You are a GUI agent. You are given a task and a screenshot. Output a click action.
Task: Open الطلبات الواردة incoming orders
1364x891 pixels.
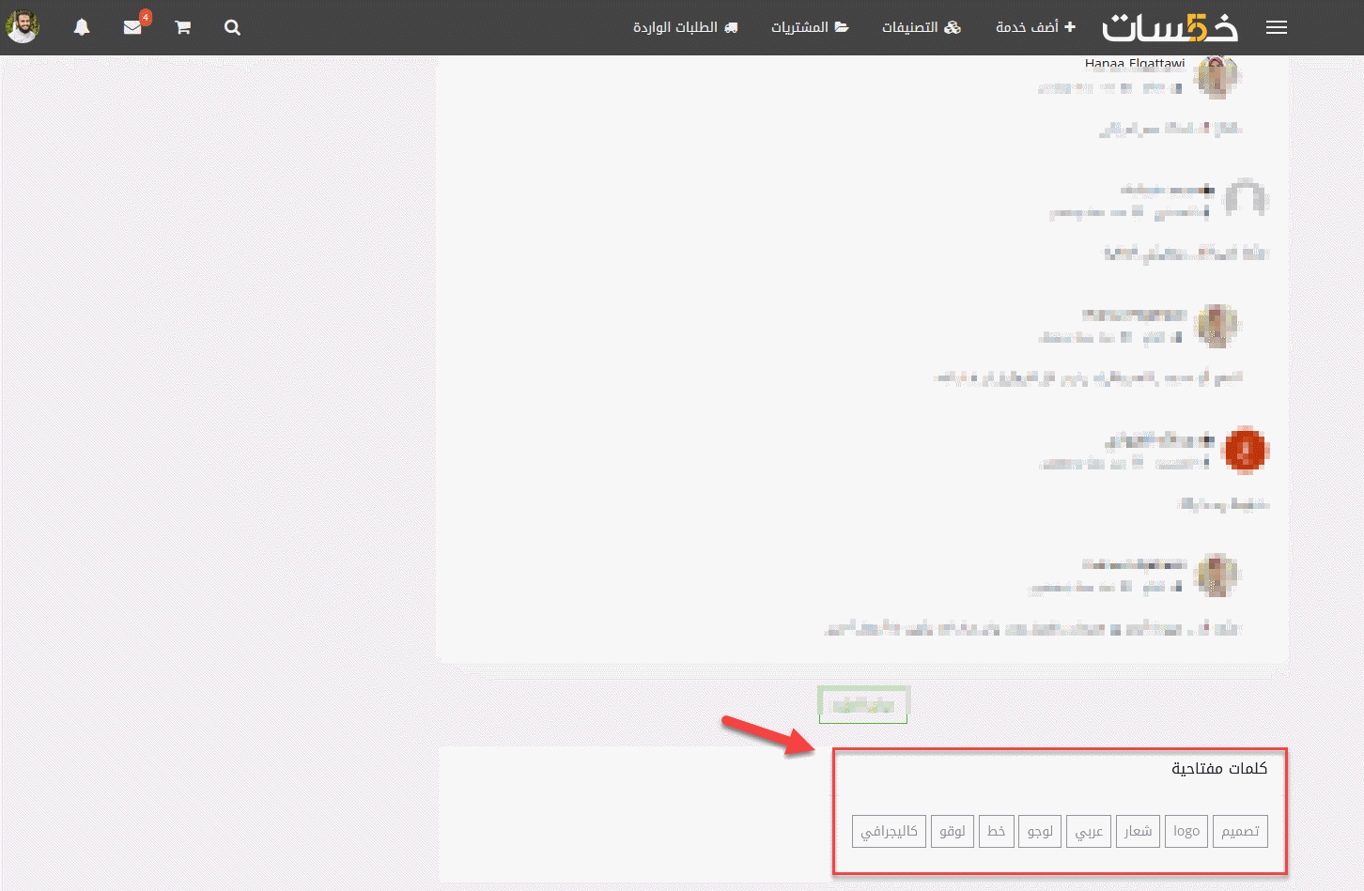click(x=685, y=27)
